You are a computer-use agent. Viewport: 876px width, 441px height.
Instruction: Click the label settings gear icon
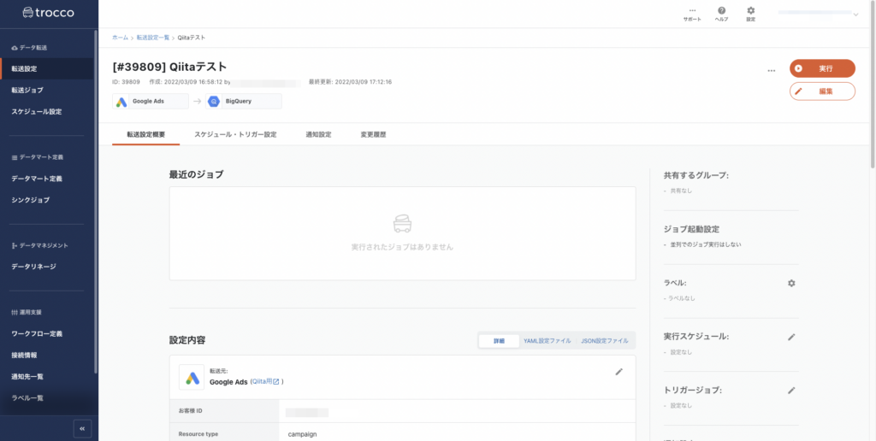click(x=791, y=283)
